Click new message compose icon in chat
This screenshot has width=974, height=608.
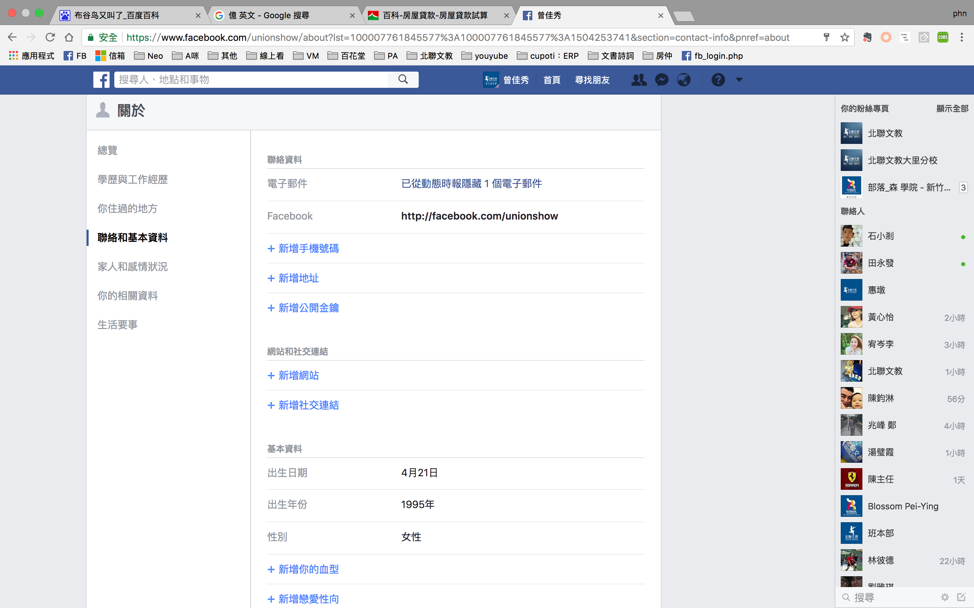pos(961,597)
